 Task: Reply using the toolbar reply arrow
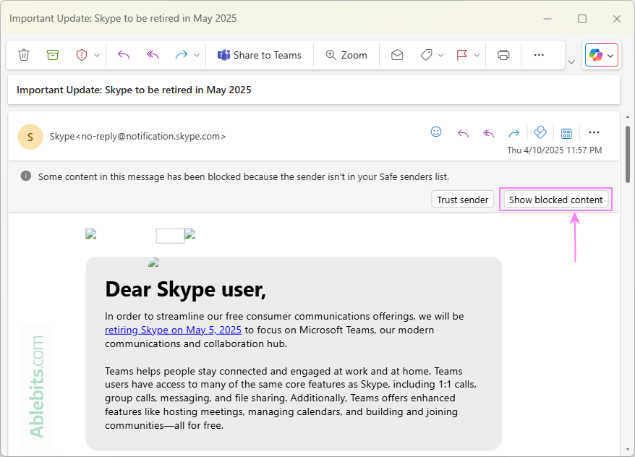pyautogui.click(x=124, y=55)
